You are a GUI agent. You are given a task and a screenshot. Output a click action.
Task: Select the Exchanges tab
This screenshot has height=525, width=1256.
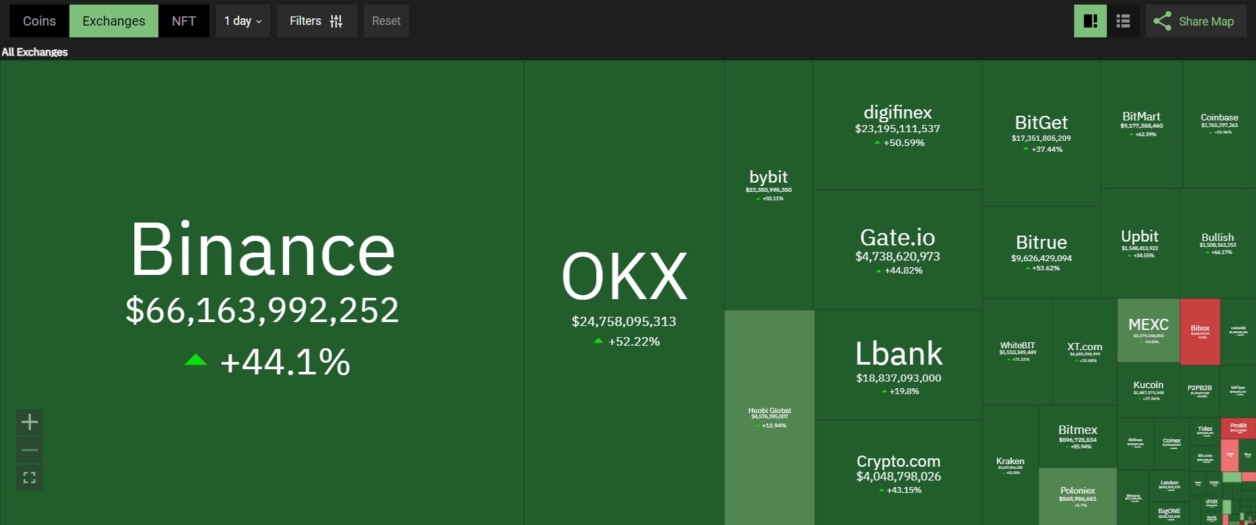click(x=114, y=21)
